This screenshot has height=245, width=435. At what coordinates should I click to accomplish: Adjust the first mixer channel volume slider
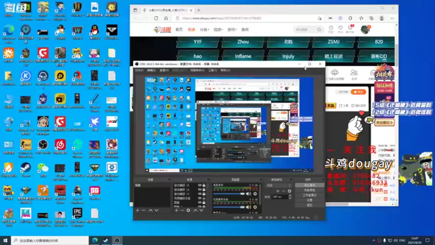click(229, 194)
